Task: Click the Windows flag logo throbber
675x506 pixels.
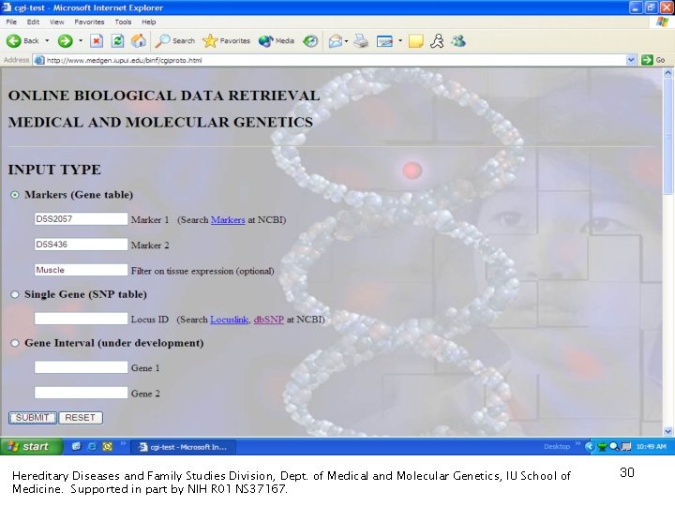Action: pyautogui.click(x=663, y=22)
